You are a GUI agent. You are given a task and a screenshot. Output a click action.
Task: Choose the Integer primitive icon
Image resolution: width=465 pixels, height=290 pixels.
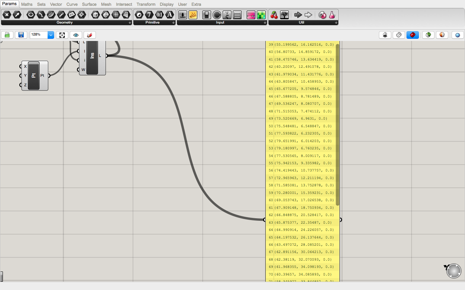[x=149, y=15]
